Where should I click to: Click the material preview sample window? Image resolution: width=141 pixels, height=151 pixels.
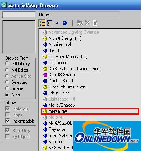coord(19,37)
